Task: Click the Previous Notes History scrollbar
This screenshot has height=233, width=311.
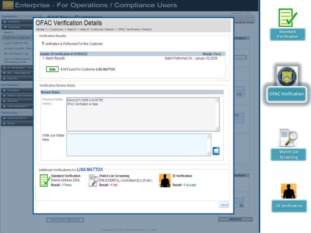Action: (217, 114)
